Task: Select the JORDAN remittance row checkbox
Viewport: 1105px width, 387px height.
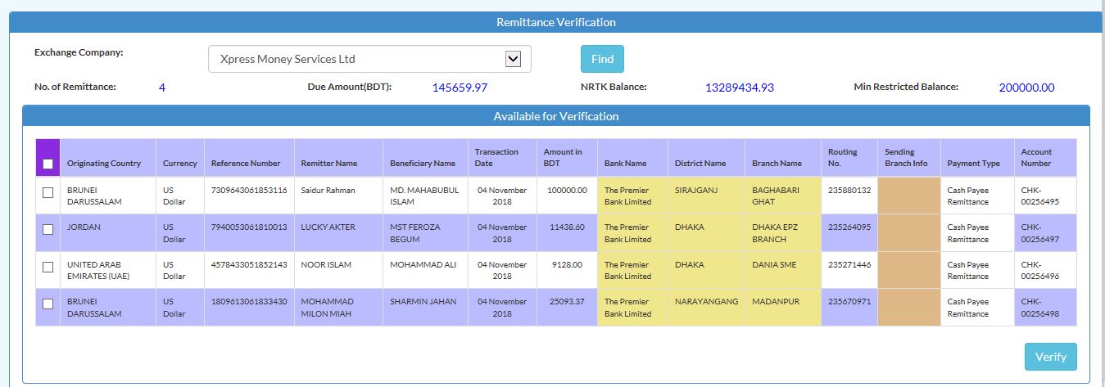Action: [x=48, y=230]
